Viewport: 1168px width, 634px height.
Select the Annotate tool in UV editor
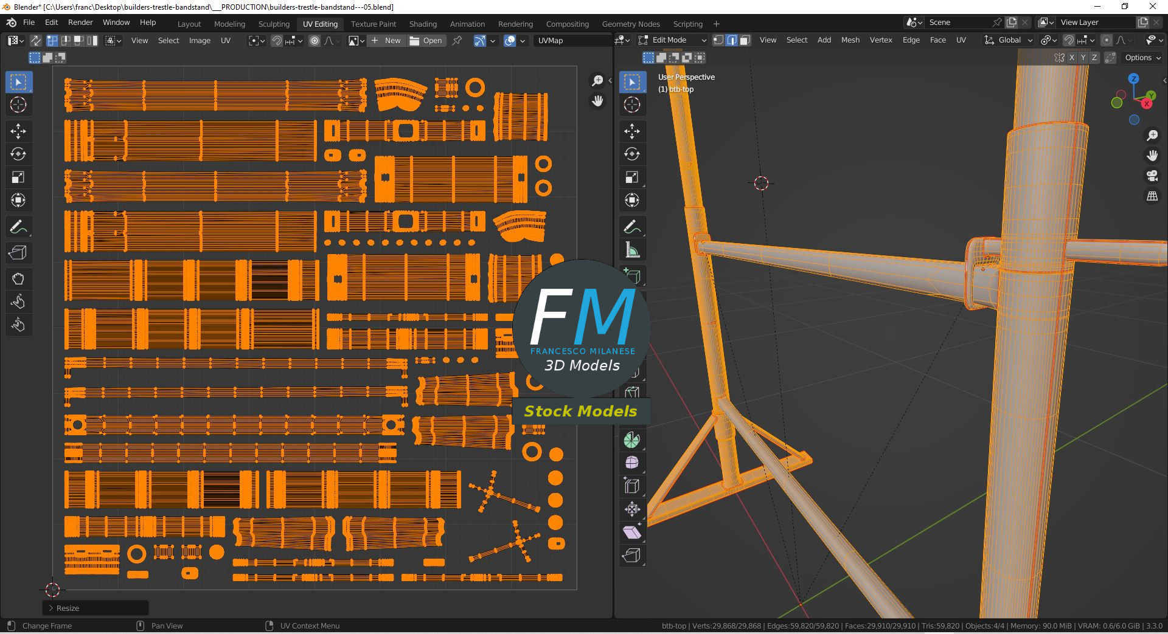[x=18, y=227]
